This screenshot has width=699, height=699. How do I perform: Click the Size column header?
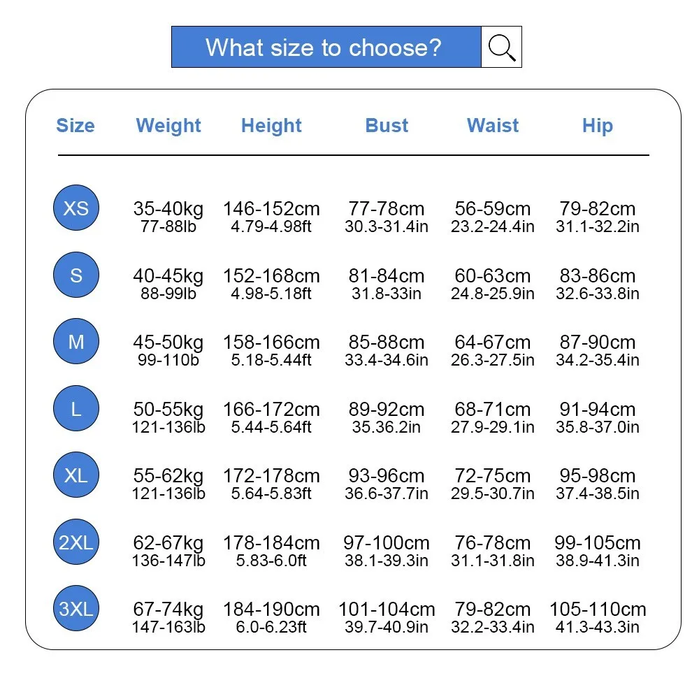coord(75,126)
